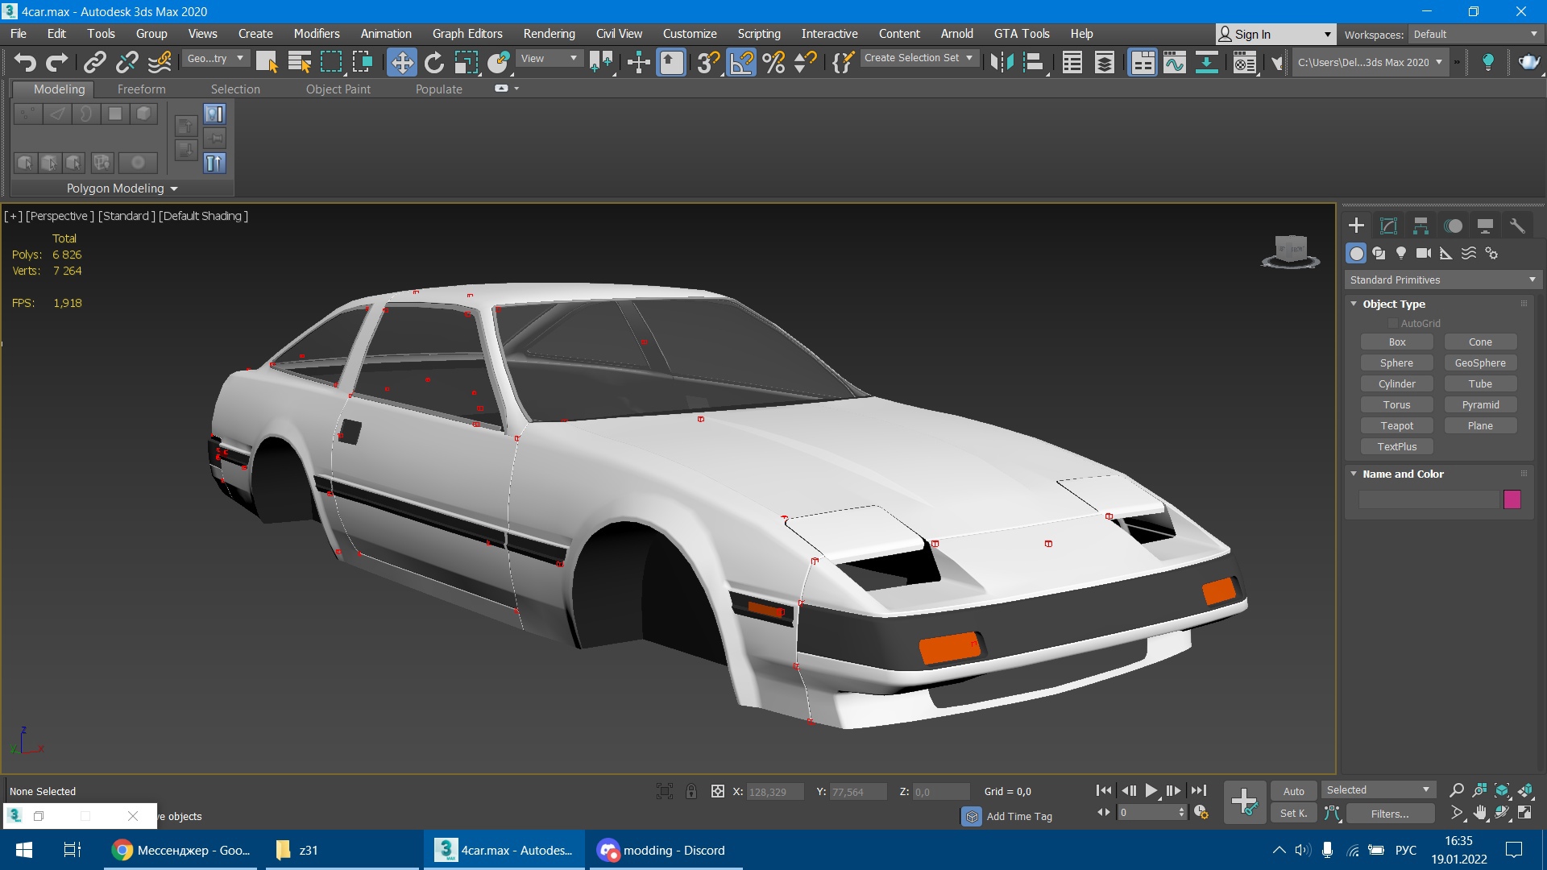Open the Discord modding taskbar window
Screen dimensions: 1547x870
(x=662, y=850)
